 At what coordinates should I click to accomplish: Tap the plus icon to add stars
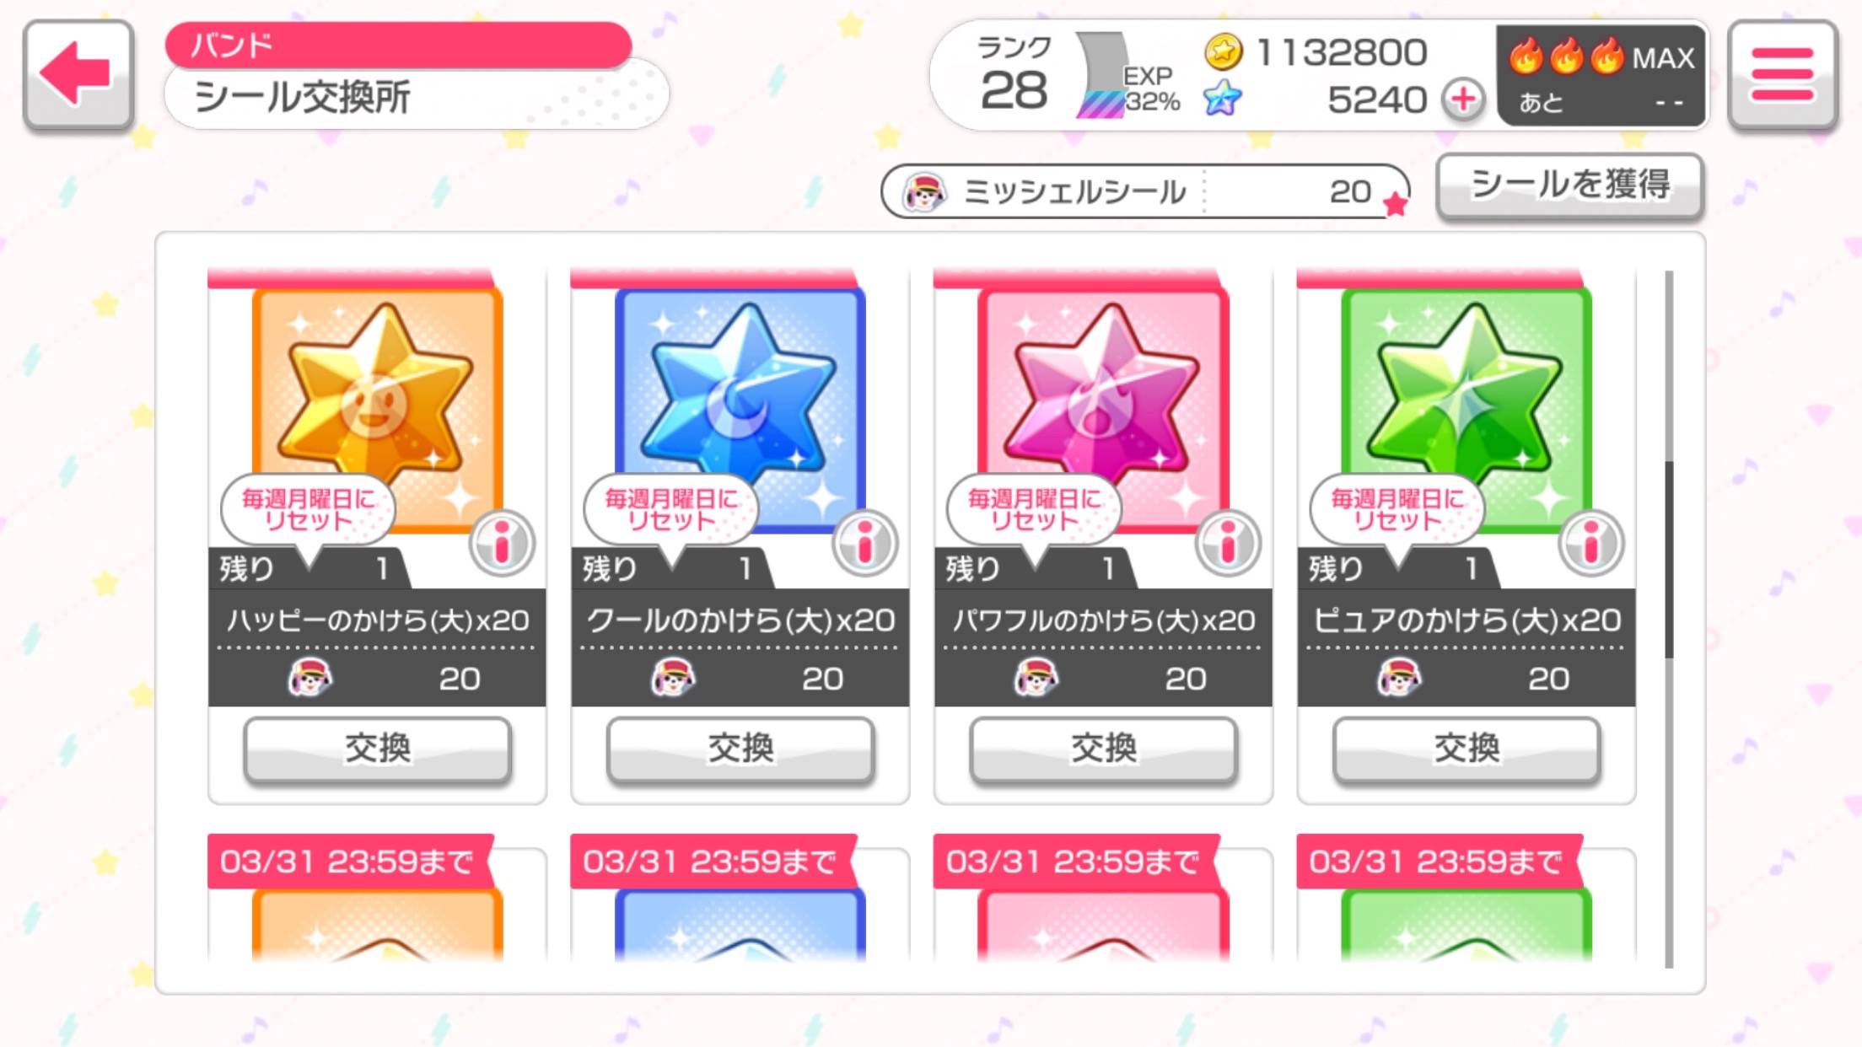(x=1463, y=99)
